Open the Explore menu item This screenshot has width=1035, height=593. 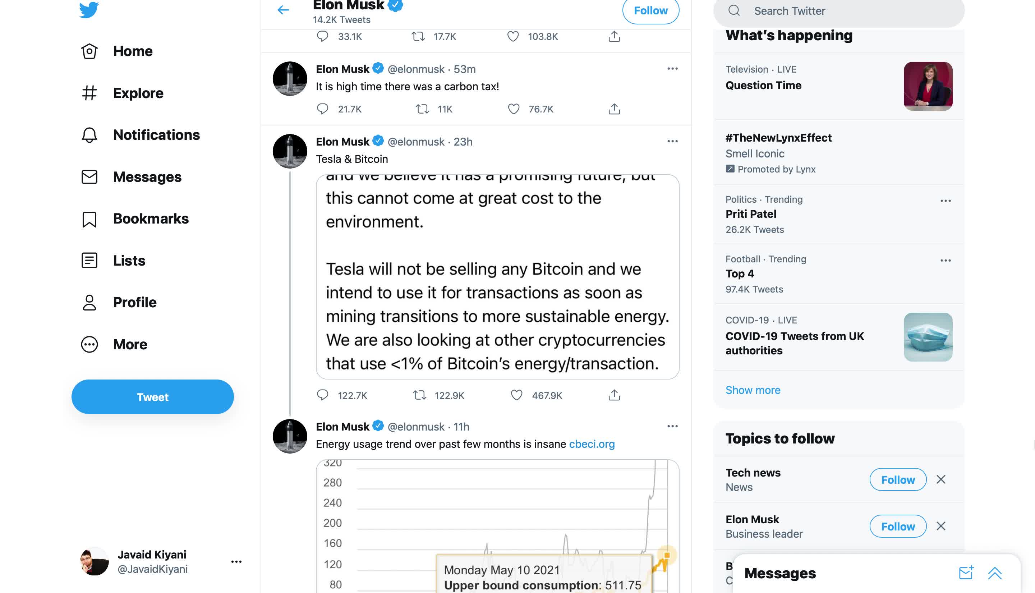[x=138, y=93]
